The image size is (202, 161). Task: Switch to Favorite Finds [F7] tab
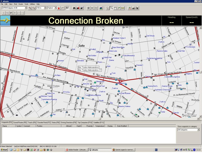click(x=44, y=123)
